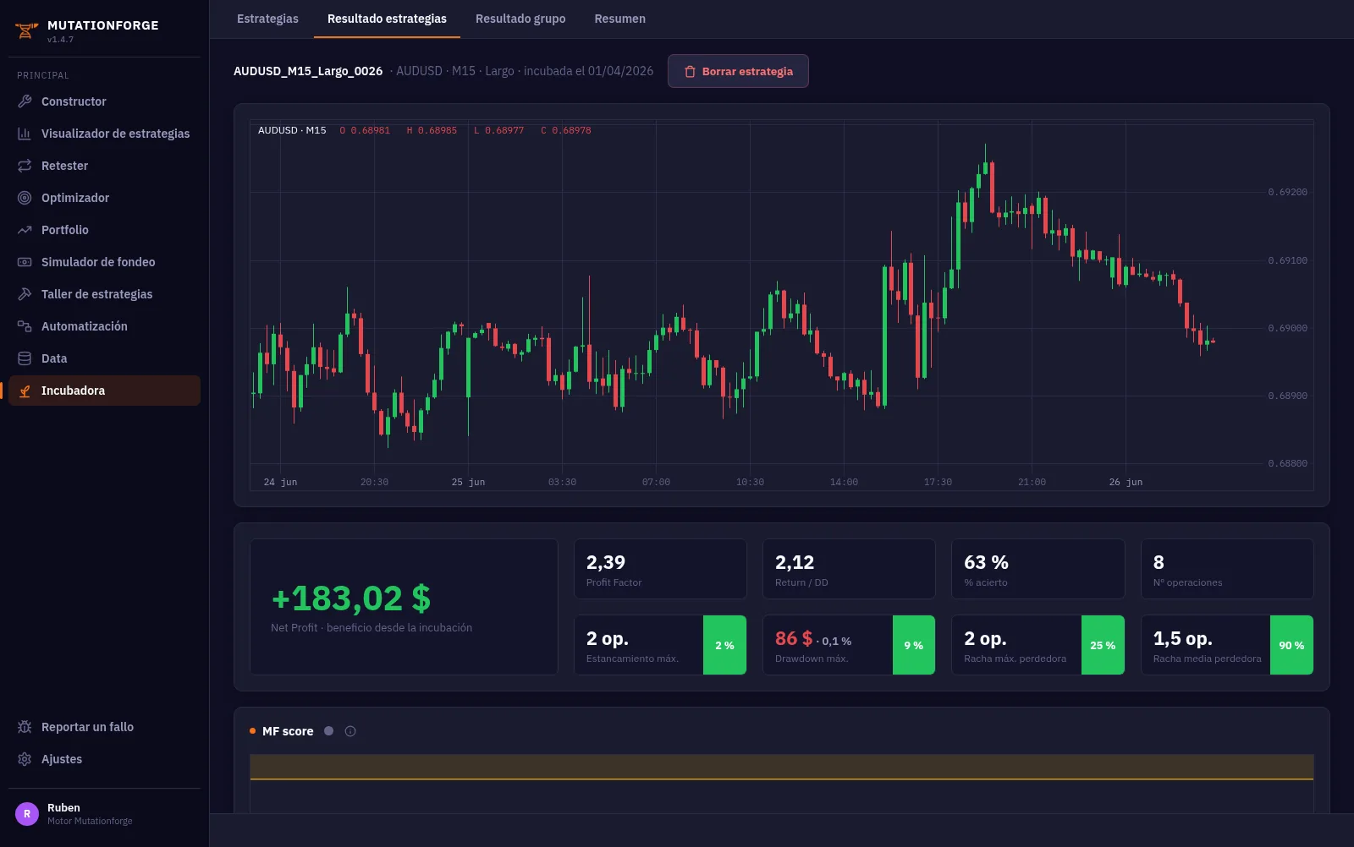Viewport: 1354px width, 847px height.
Task: Click the trash icon in Borrar estrategia
Action: [x=690, y=72]
